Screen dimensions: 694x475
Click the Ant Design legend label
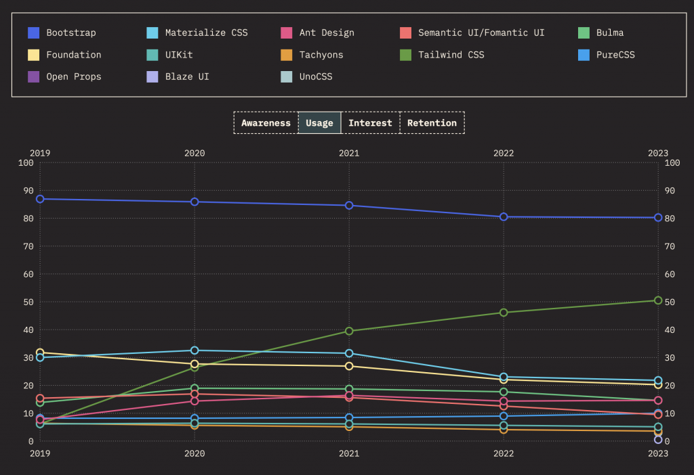click(x=327, y=32)
